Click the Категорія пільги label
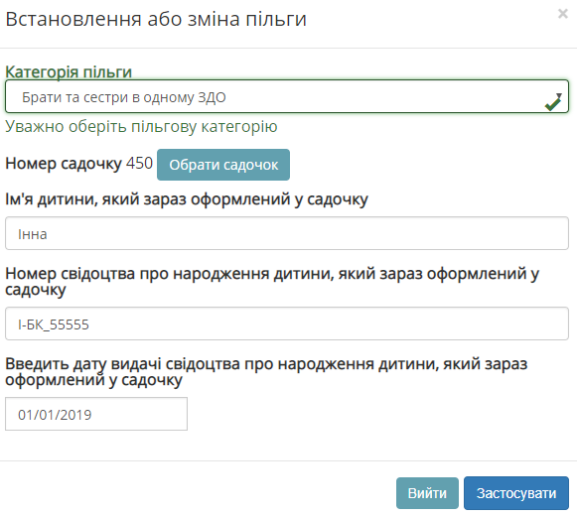The image size is (577, 517). 69,71
